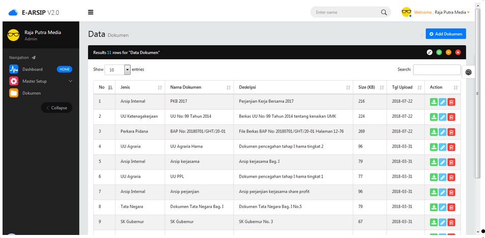Image resolution: width=485 pixels, height=238 pixels.
Task: Open Dokumen in the sidebar navigation
Action: click(32, 93)
